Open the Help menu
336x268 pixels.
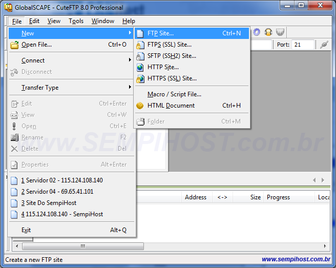129,21
